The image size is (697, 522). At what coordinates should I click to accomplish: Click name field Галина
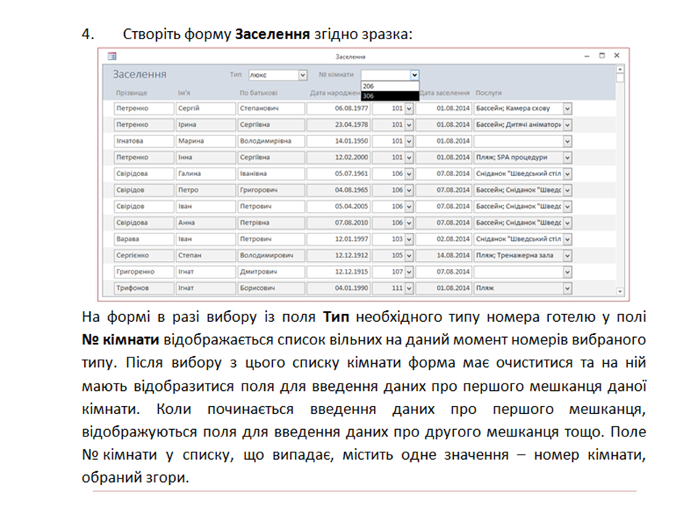point(205,174)
